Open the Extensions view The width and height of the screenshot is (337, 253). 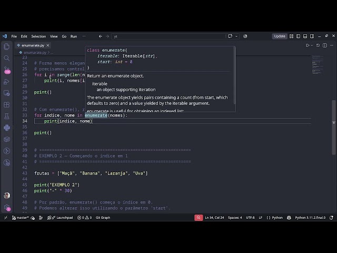pyautogui.click(x=7, y=105)
